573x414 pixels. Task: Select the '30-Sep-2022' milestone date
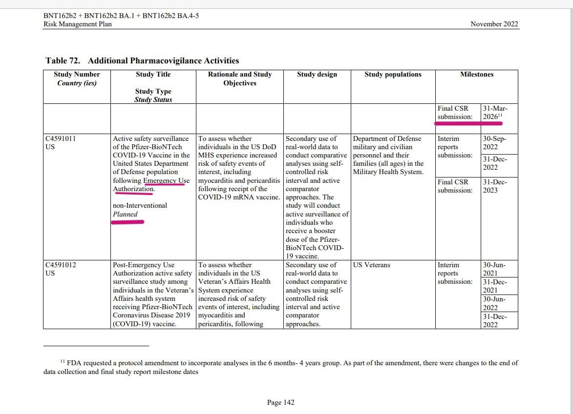[x=495, y=142]
